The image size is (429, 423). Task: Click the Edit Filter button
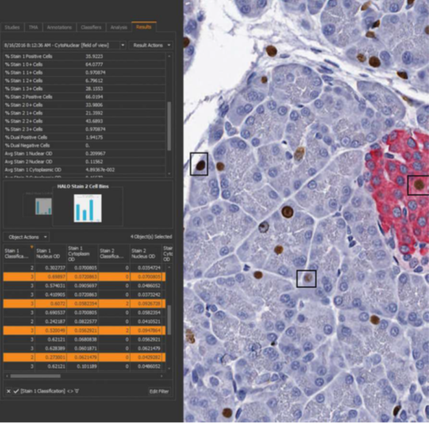click(159, 391)
